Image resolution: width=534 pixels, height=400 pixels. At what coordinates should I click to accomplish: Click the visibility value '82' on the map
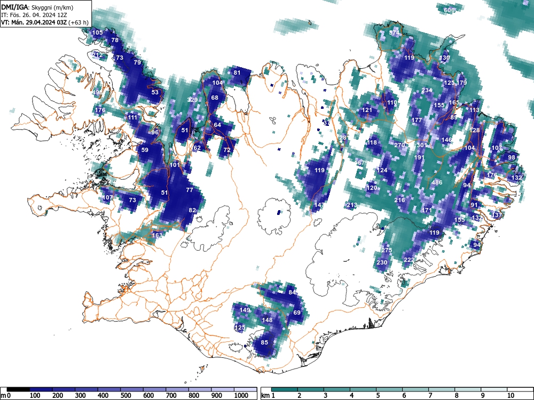pos(192,210)
